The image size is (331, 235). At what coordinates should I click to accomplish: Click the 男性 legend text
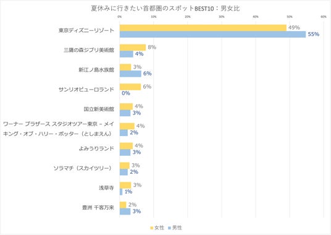(x=177, y=228)
